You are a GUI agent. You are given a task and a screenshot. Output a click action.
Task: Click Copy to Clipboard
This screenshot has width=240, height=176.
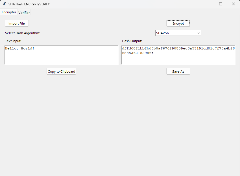(61, 71)
